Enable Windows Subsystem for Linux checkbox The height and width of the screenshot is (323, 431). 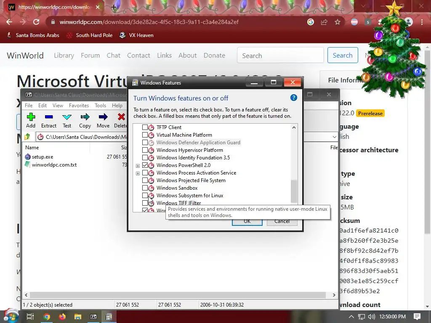(x=145, y=195)
